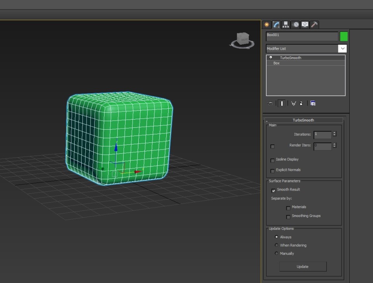Enable the Explicit Normals checkbox

pyautogui.click(x=272, y=171)
